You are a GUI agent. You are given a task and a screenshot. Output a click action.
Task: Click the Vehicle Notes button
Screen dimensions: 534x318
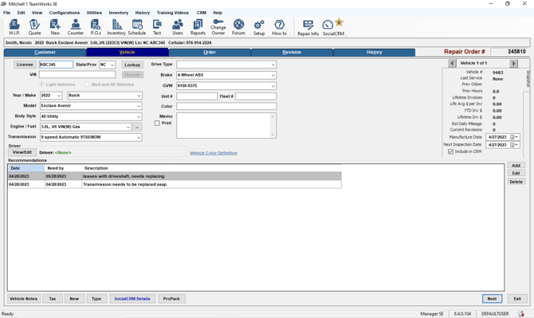coord(23,299)
